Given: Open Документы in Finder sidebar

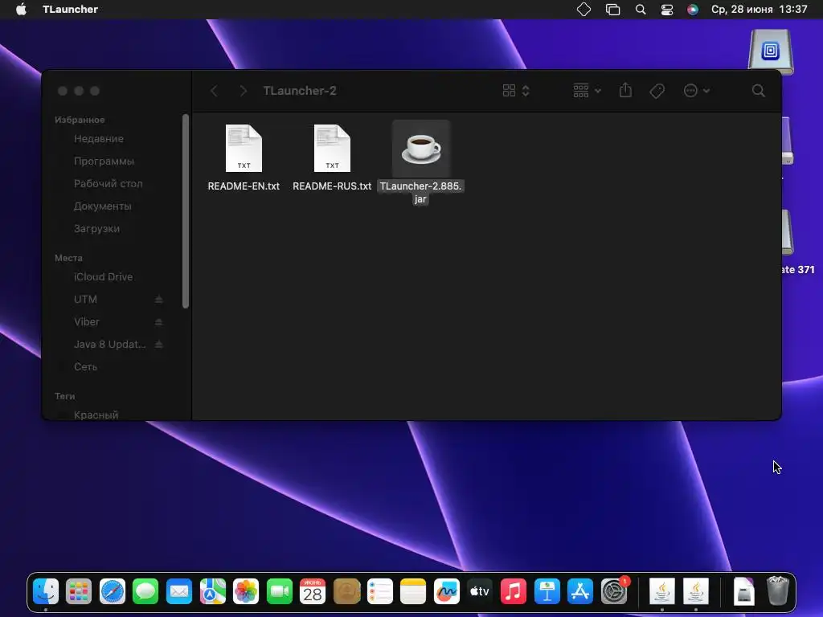Looking at the screenshot, I should 102,206.
